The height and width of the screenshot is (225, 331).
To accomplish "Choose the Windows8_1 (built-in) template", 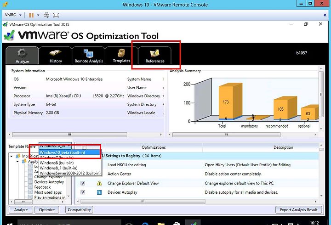I will (70, 168).
